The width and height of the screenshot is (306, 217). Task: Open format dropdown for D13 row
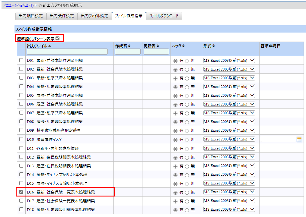tap(229, 166)
